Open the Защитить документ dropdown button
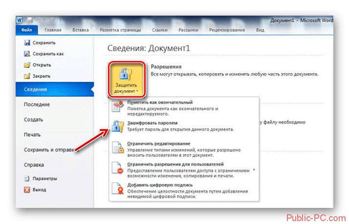Screen dimensions: 349x224 pos(127,80)
